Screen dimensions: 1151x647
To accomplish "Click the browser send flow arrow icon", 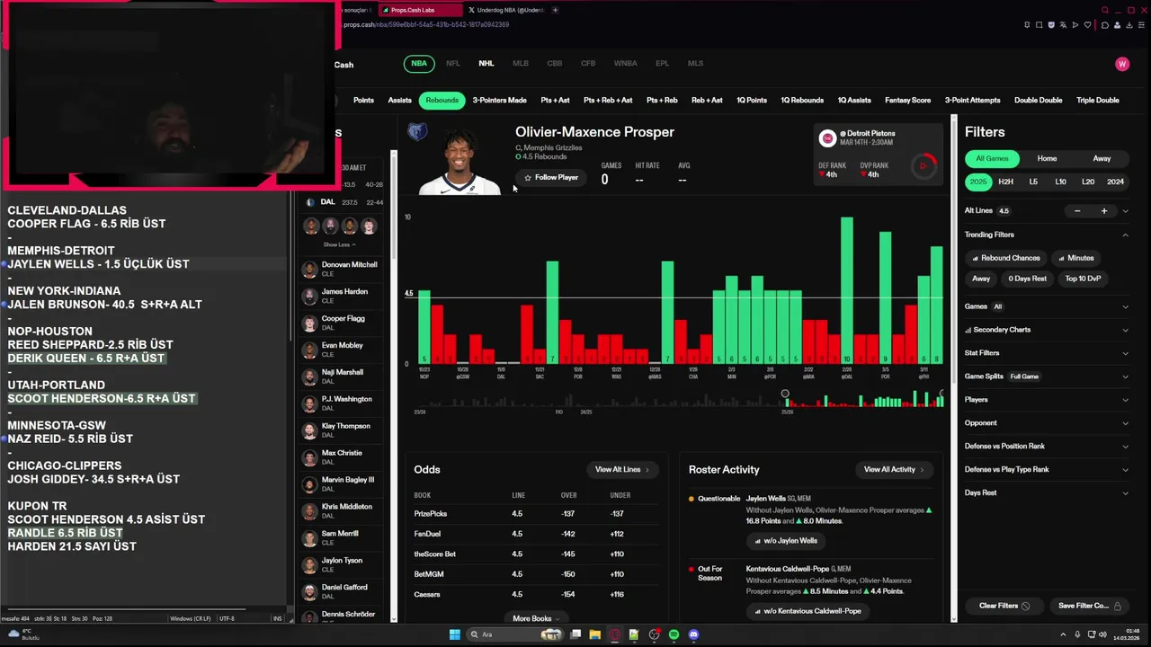I will (1075, 25).
